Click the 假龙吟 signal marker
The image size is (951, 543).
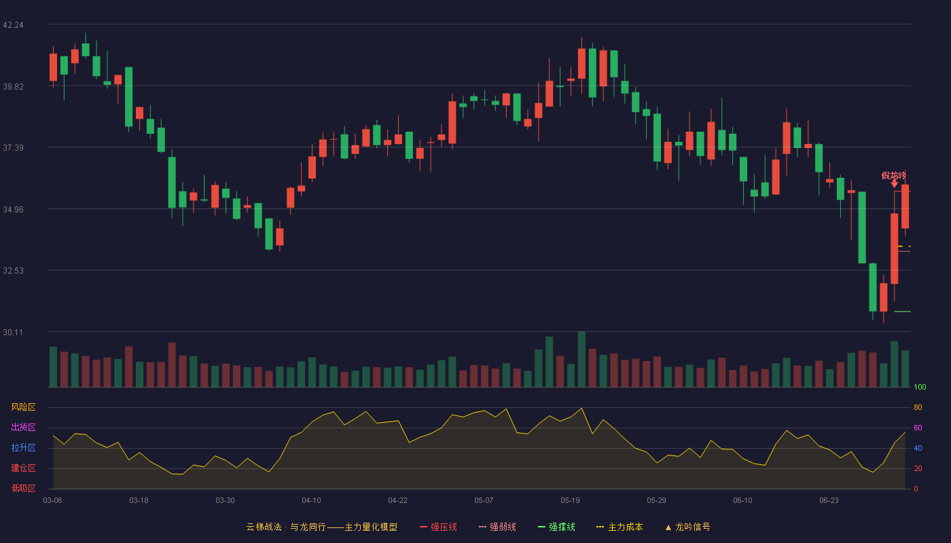click(894, 179)
